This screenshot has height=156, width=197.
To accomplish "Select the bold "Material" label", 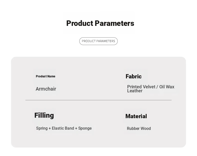I will point(136,116).
